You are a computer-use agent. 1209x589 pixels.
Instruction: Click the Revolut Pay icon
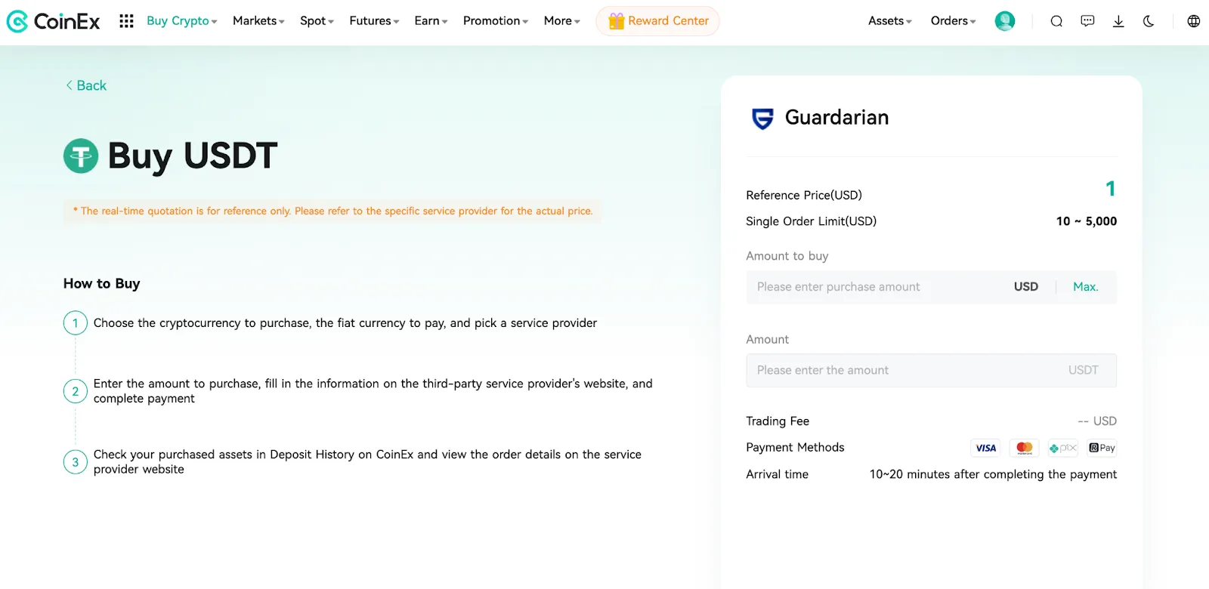click(1102, 448)
